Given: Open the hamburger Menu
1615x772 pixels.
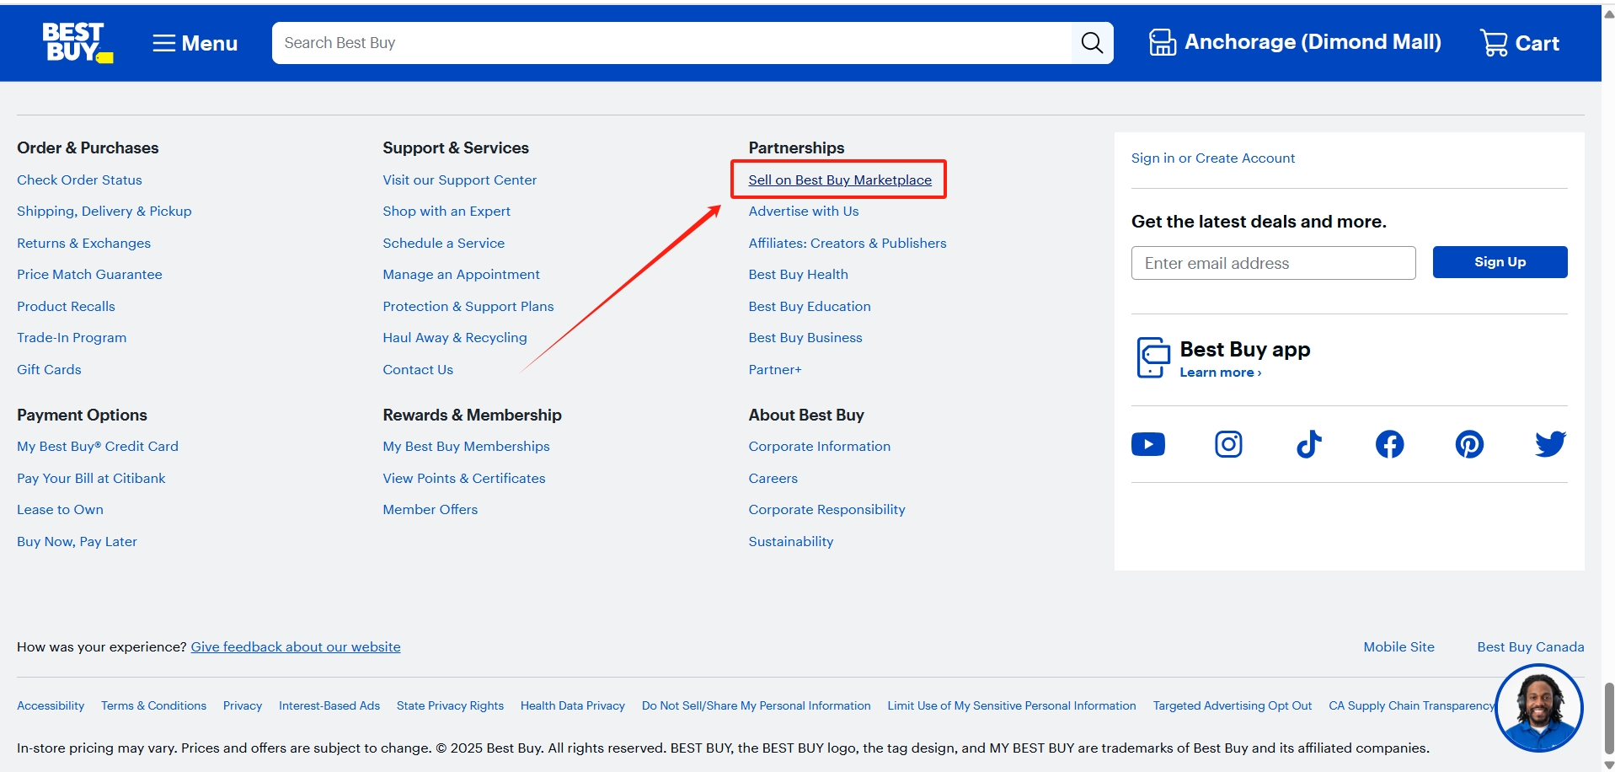Looking at the screenshot, I should coord(195,43).
